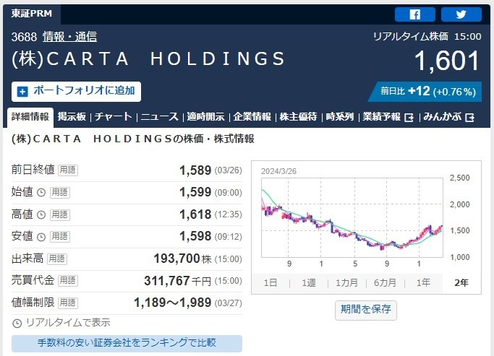Open the 詳細情報 tab
494x356 pixels.
(x=30, y=117)
